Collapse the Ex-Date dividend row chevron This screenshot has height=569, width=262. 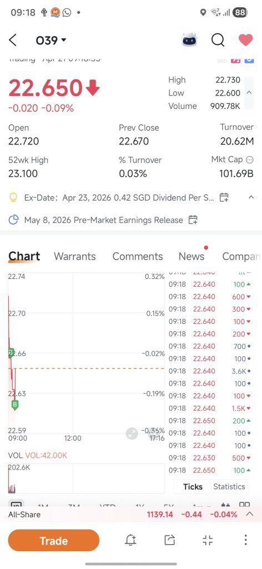coord(251,197)
